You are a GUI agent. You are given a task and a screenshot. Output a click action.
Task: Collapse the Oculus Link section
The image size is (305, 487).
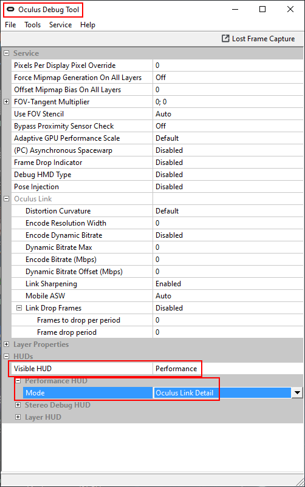6,199
